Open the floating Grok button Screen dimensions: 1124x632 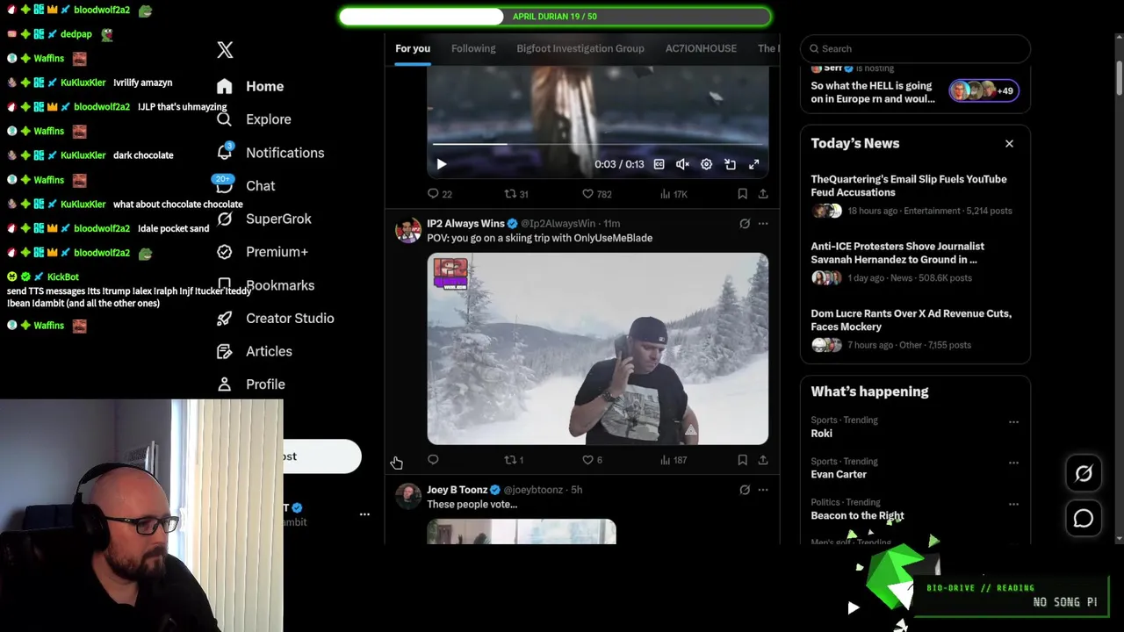pos(1084,474)
